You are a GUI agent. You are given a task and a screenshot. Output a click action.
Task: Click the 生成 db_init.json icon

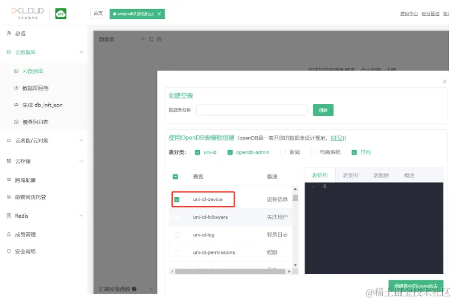coord(16,105)
